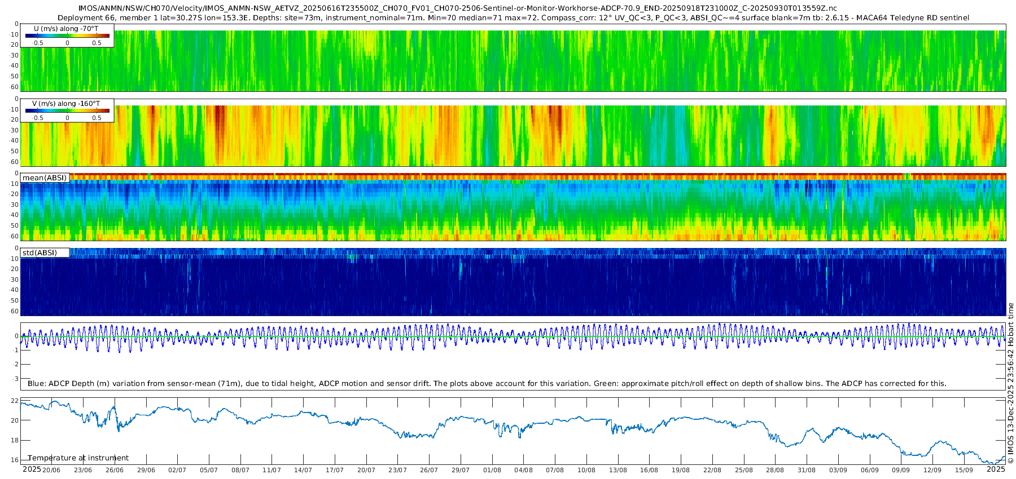Screen dimensions: 1016x479
Task: Click the left 2025 year label
Action: [32, 469]
